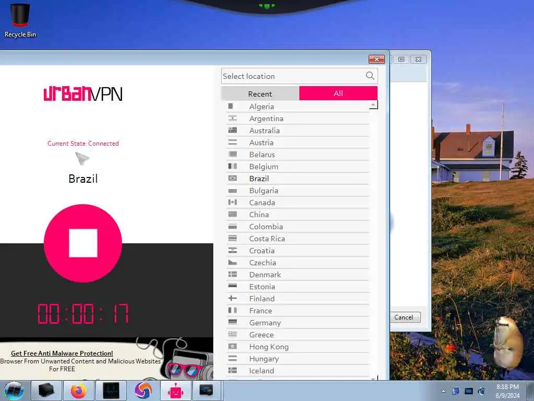Select Germany in the list
This screenshot has height=401, width=534.
point(298,323)
